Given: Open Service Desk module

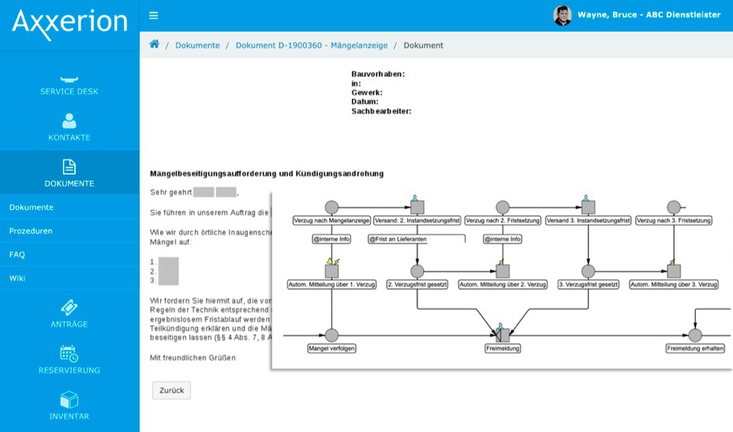Looking at the screenshot, I should (69, 85).
